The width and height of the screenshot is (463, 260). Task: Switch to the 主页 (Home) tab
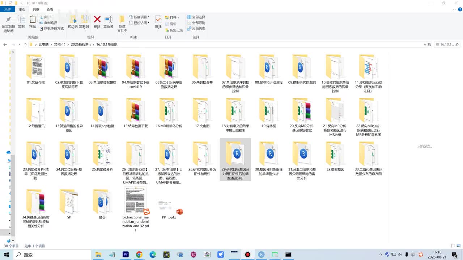click(x=22, y=9)
